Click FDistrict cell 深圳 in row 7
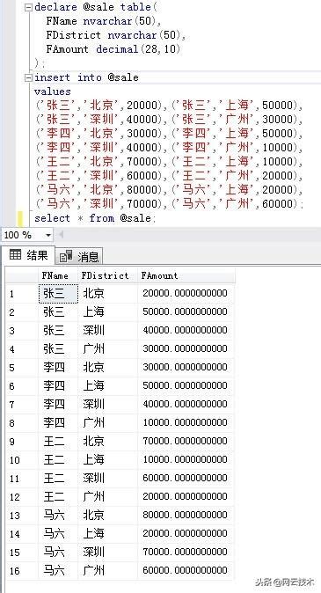Screen dimensions: 321x593 pos(108,405)
